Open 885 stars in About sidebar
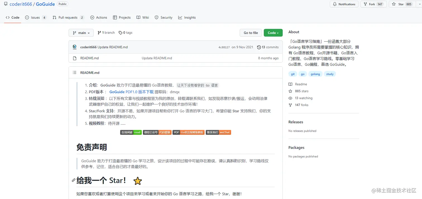The width and height of the screenshot is (422, 199). [299, 91]
